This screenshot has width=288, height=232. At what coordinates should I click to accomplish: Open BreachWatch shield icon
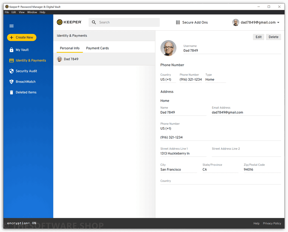tap(11, 82)
